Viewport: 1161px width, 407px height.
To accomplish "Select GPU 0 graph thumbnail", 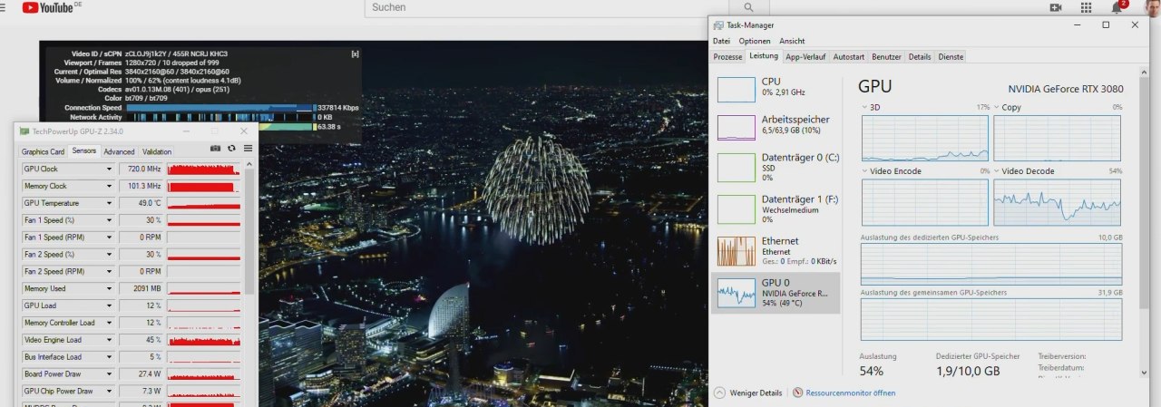I will click(x=737, y=292).
